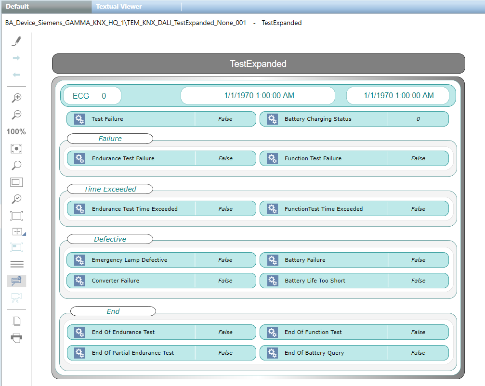The width and height of the screenshot is (485, 386).
Task: Switch to the Textual Viewer tab
Action: 119,7
